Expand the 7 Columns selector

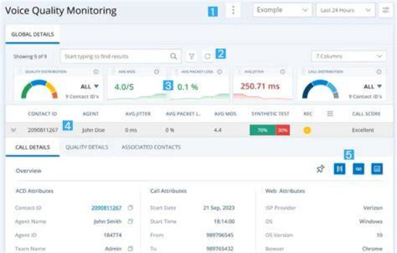coord(348,56)
